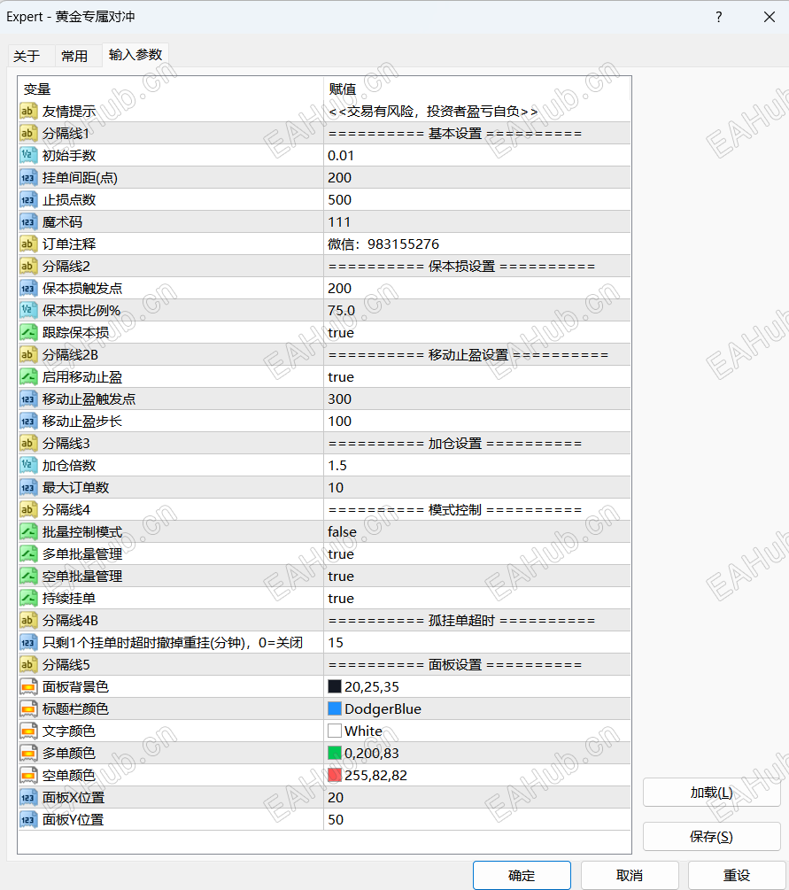This screenshot has height=890, width=789.
Task: Click the green boolean icon beside 持续挂单
Action: pyautogui.click(x=27, y=598)
